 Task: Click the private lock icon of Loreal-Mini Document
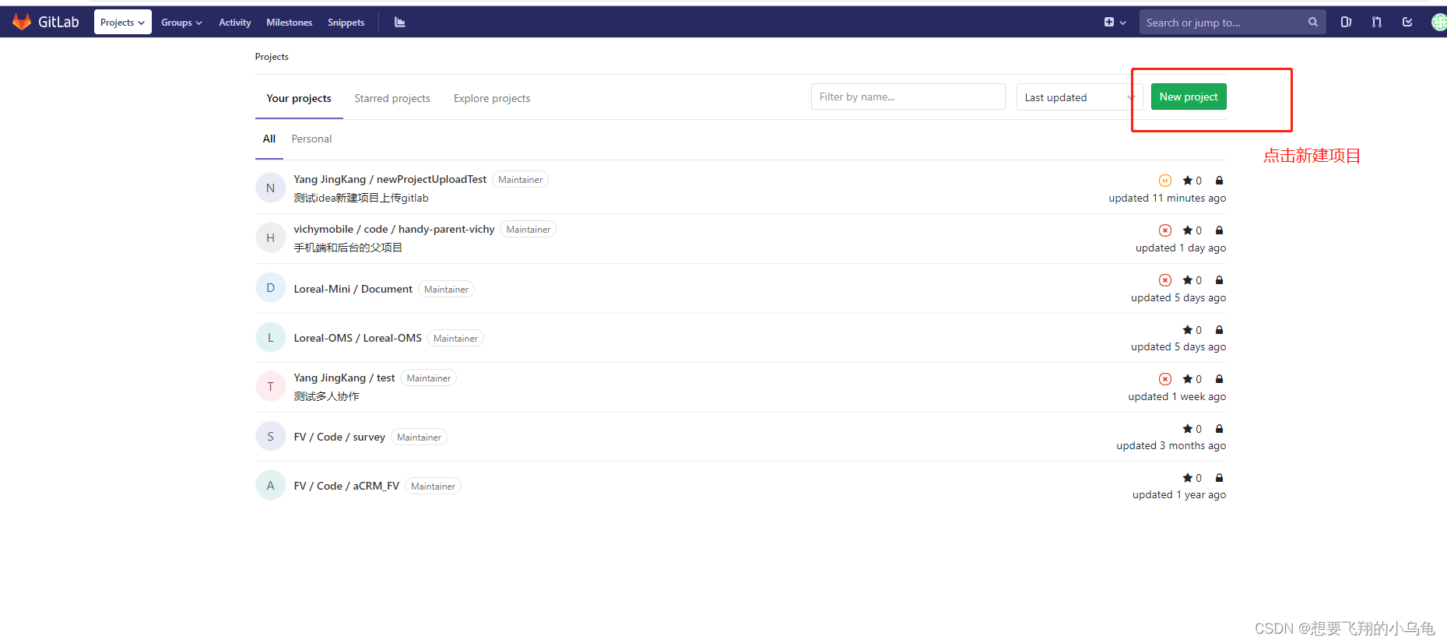click(1220, 280)
